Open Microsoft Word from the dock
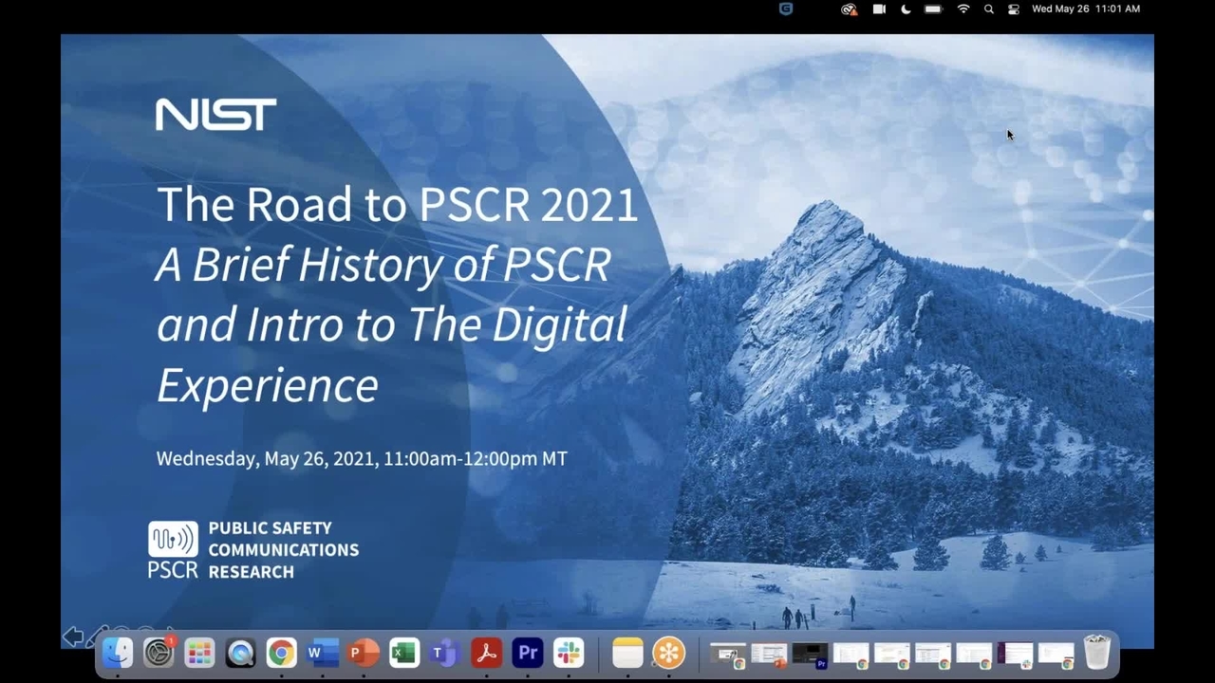 tap(323, 653)
